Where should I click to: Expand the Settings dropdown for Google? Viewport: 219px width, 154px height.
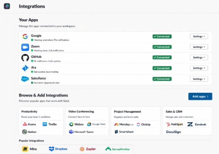coord(199,36)
